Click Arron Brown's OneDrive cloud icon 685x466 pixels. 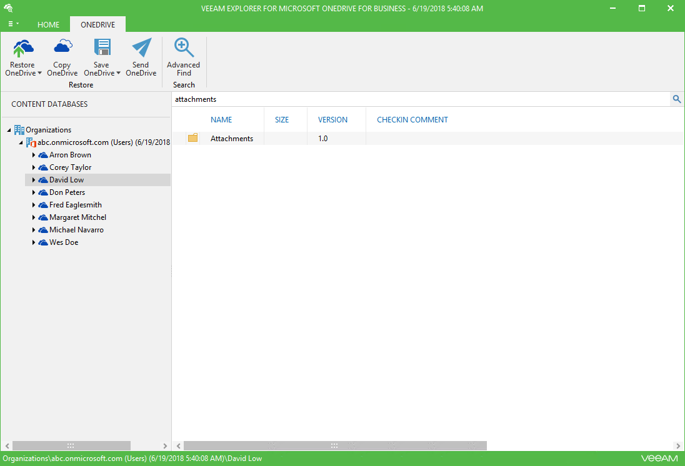pyautogui.click(x=42, y=155)
